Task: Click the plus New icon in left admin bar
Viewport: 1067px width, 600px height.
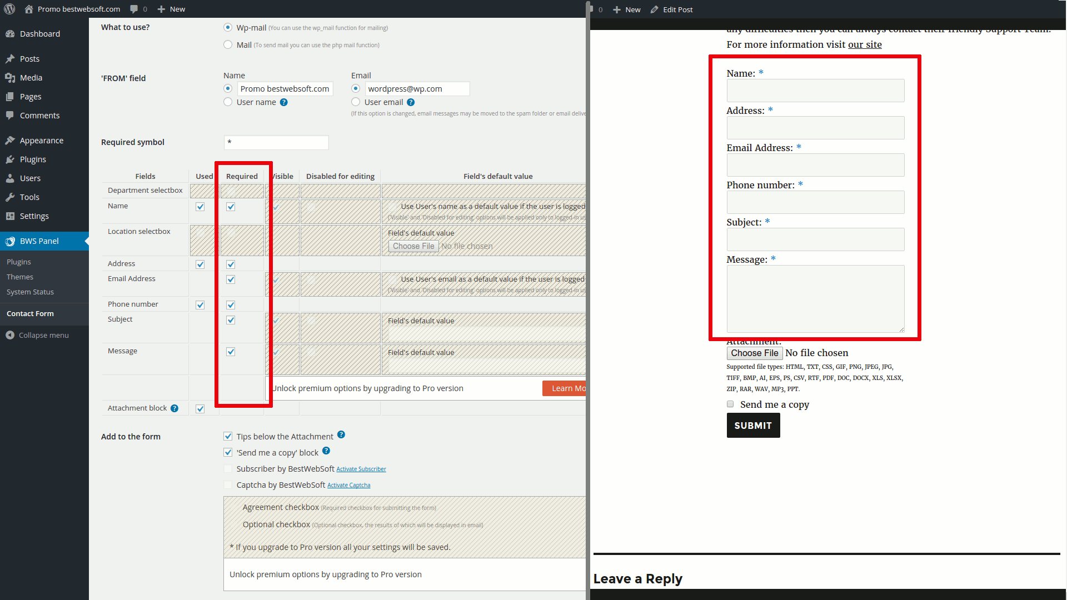Action: pos(162,9)
